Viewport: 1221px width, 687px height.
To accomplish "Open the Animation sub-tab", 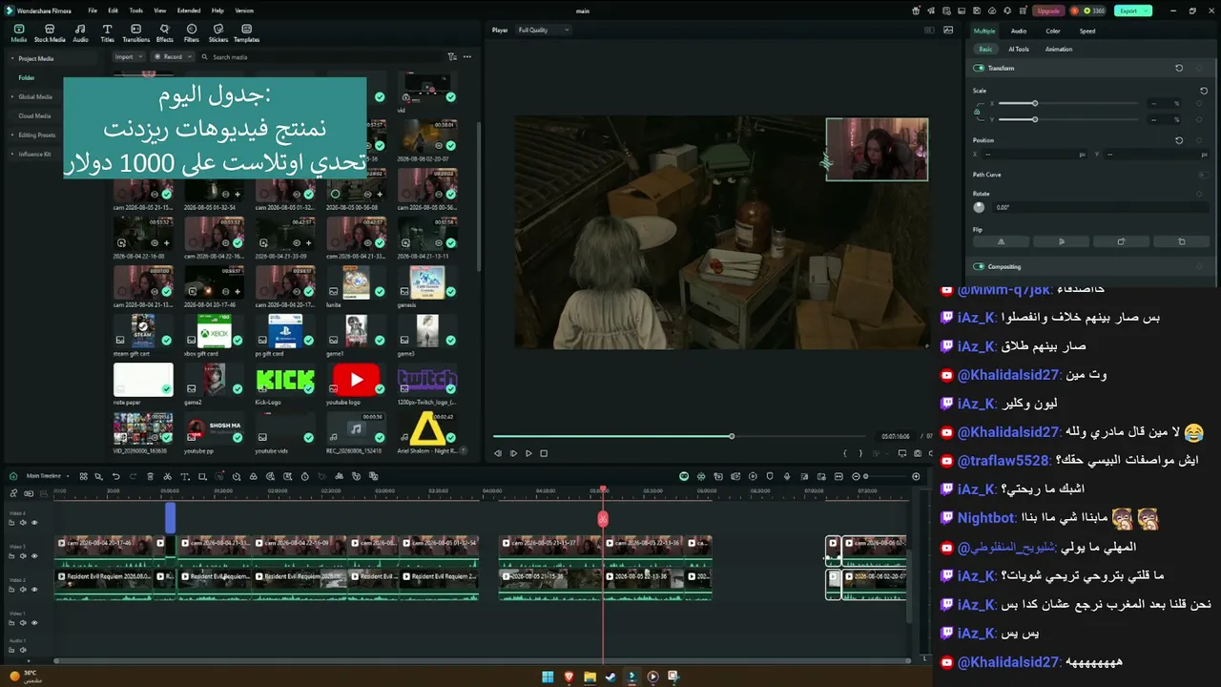I will pyautogui.click(x=1059, y=50).
